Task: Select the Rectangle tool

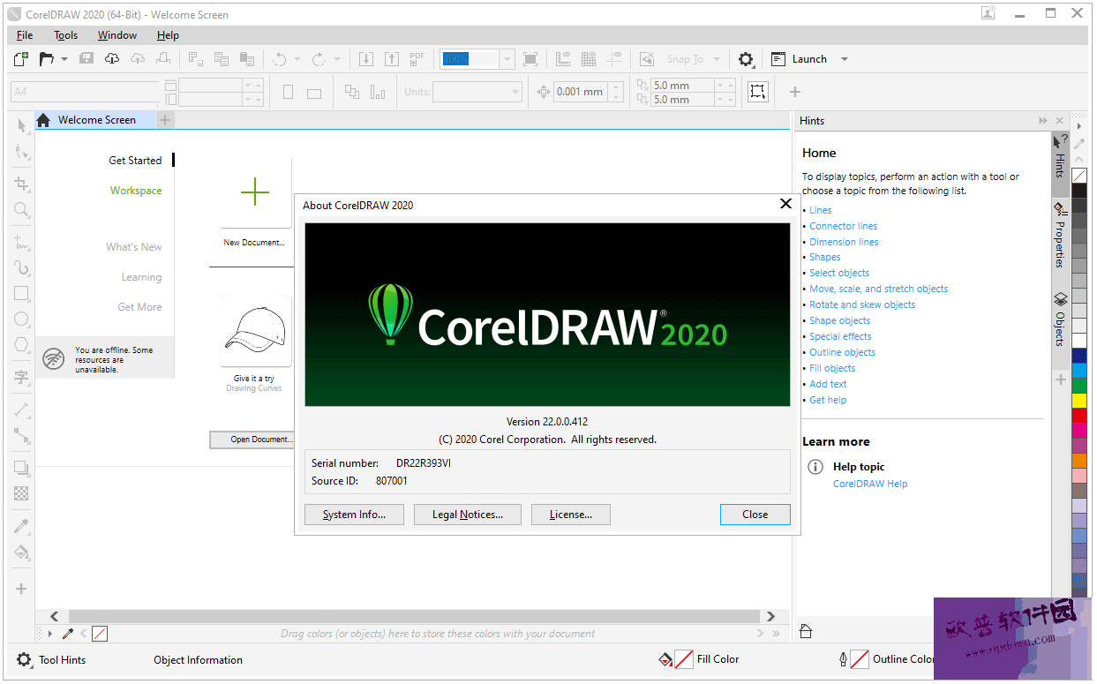Action: 22,293
